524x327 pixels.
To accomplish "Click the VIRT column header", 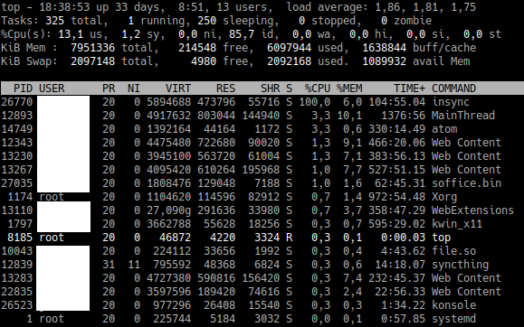I will (178, 89).
